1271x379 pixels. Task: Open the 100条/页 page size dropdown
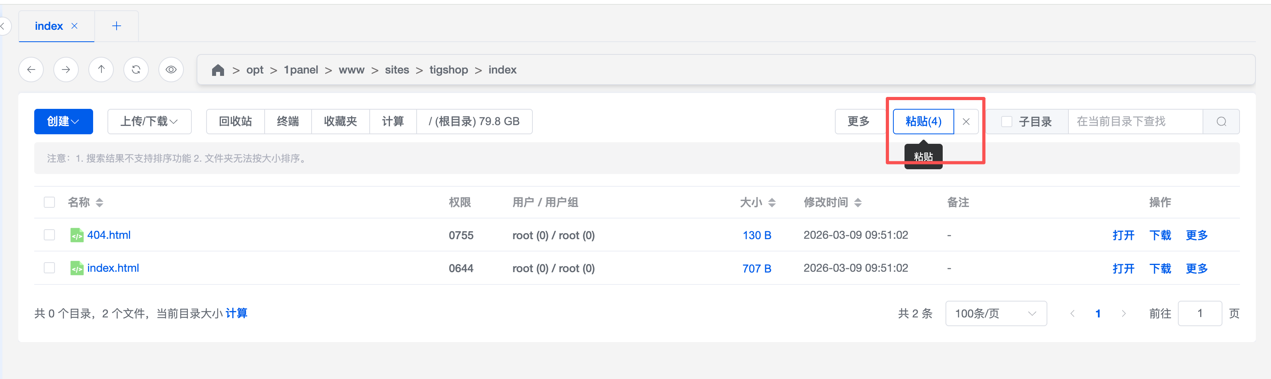point(996,313)
